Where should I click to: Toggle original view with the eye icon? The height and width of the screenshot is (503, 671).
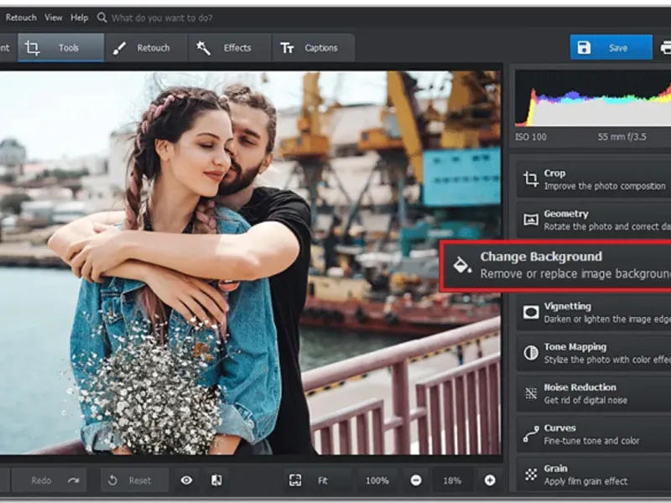(186, 480)
